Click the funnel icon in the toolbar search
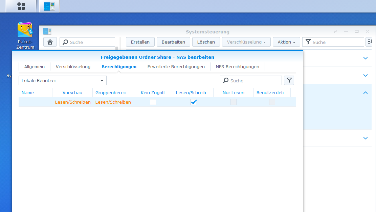 tap(308, 42)
